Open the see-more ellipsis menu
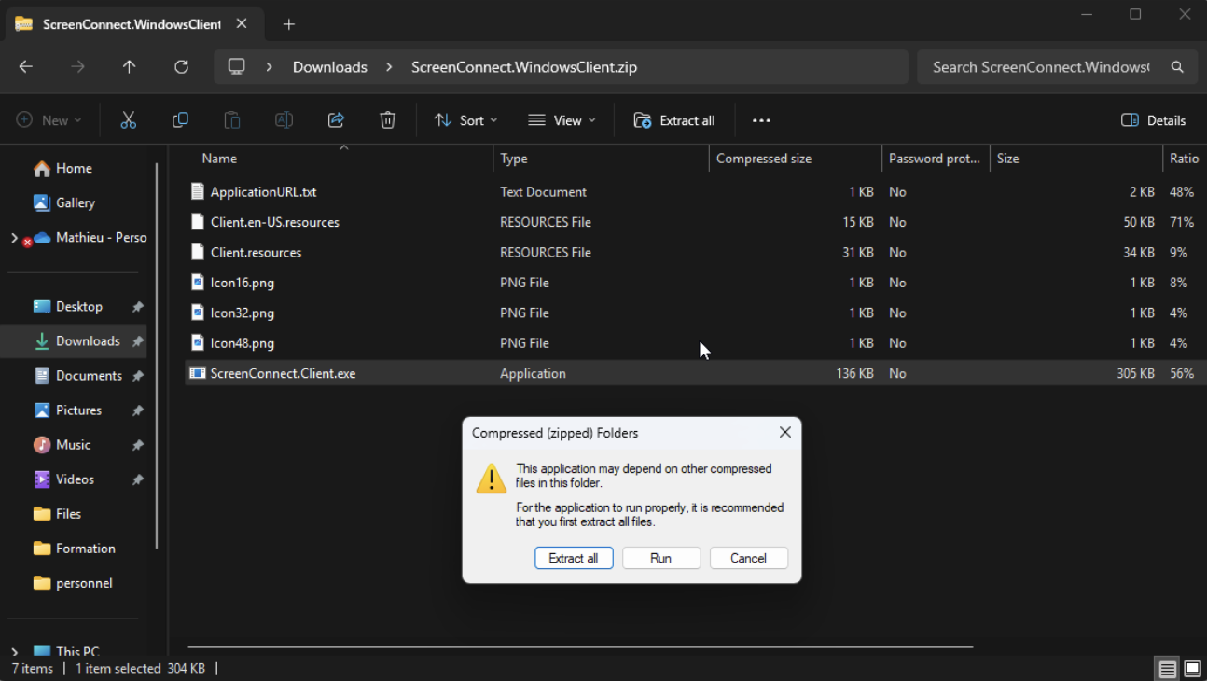 [761, 119]
